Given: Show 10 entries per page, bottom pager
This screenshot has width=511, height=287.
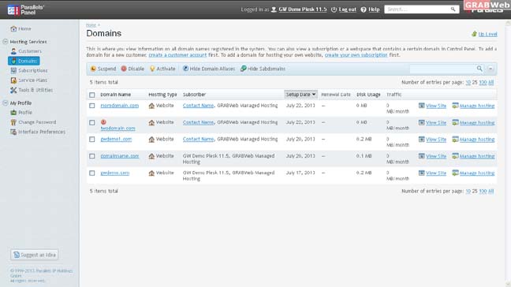Looking at the screenshot, I should click(468, 192).
